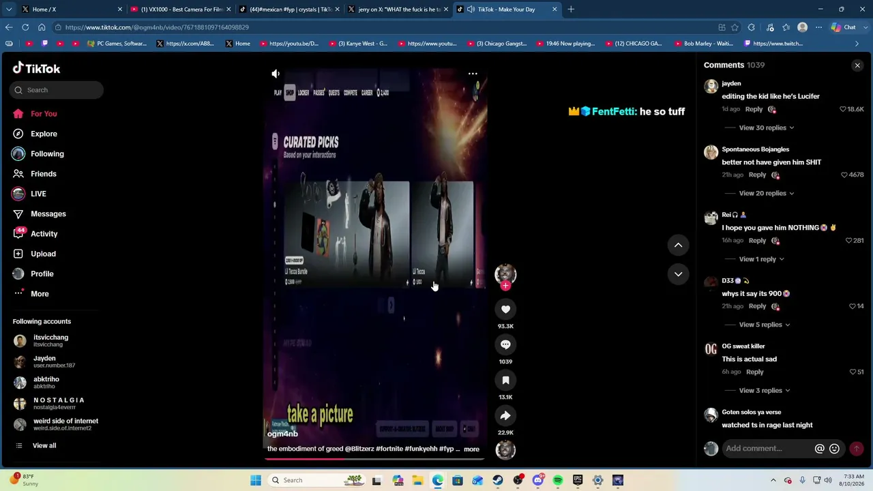Like the Spontaneous Bojangles comment
This screenshot has width=873, height=491.
click(844, 175)
